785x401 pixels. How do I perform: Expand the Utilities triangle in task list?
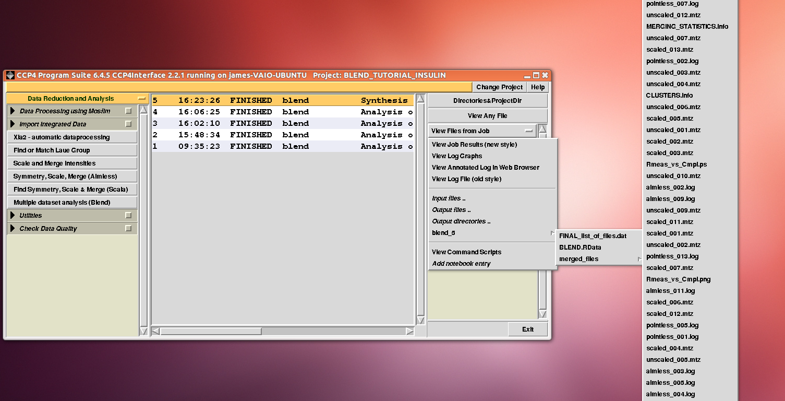click(13, 216)
